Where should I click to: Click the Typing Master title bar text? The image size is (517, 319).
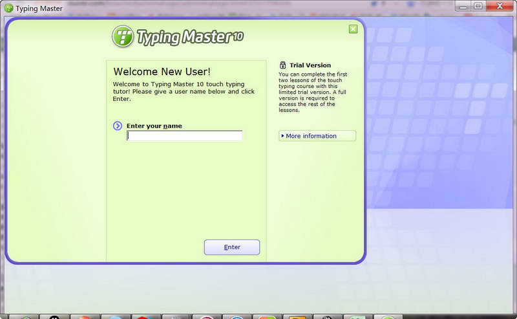pos(39,8)
